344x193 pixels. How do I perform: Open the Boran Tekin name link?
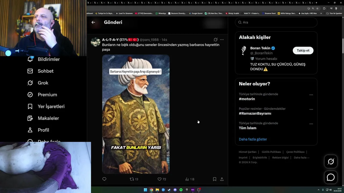(260, 48)
